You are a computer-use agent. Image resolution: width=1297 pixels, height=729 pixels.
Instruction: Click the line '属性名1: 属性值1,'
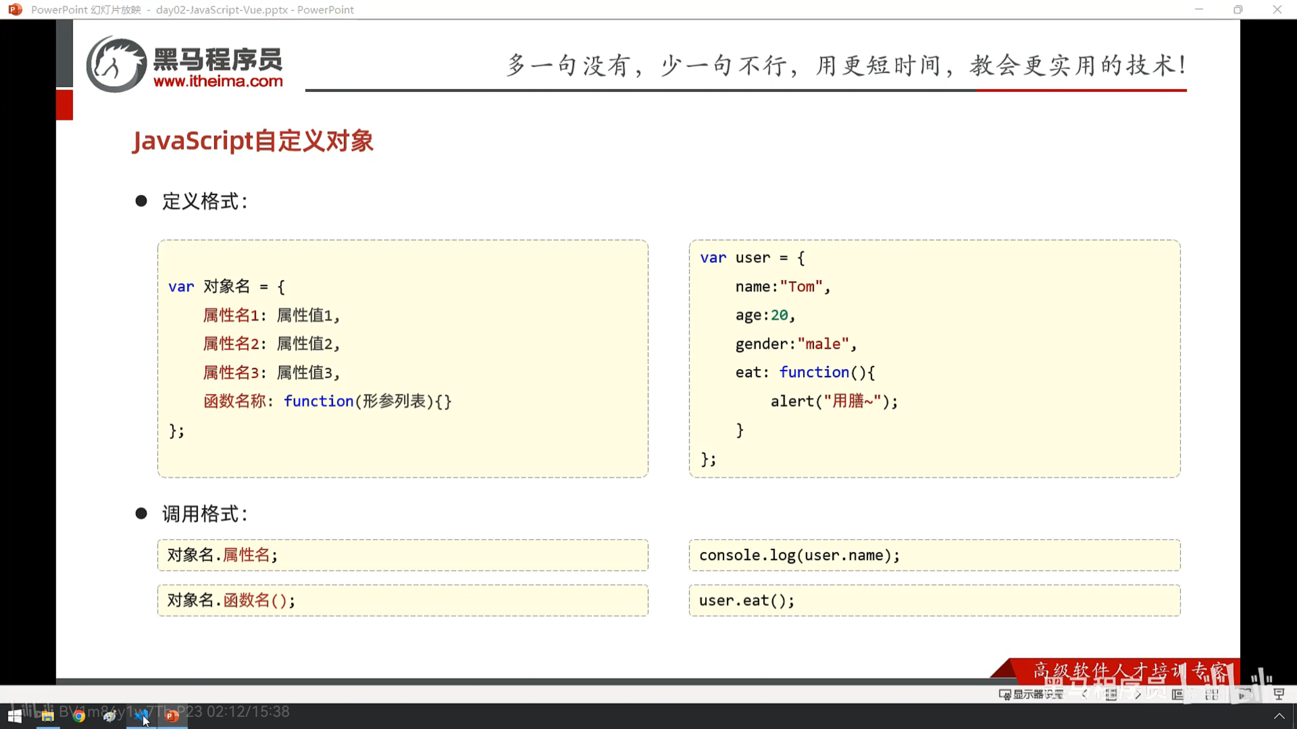271,315
